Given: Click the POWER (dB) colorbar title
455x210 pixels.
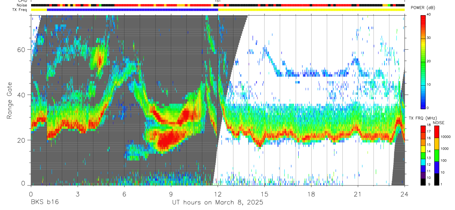Looking at the screenshot, I should pos(423,8).
